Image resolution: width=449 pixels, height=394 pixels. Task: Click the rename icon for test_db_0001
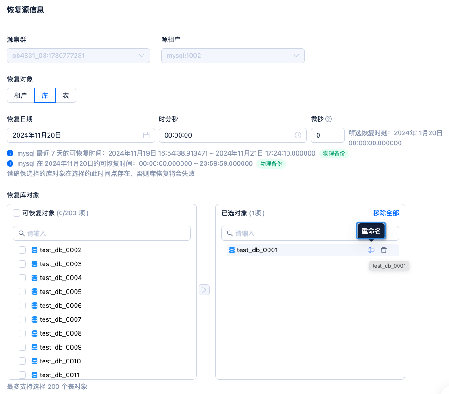point(371,250)
